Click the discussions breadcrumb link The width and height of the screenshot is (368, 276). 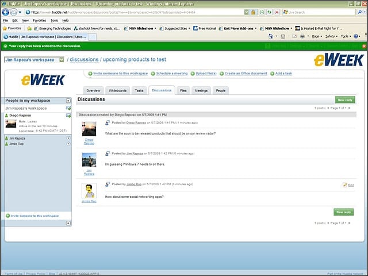(x=84, y=60)
